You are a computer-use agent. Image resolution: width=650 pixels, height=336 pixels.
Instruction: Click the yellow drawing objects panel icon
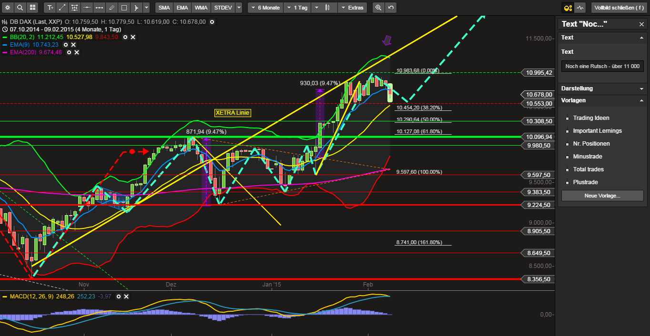coord(568,8)
